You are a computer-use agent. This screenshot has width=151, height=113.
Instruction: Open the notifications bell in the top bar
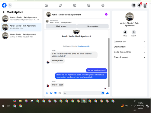139,5
